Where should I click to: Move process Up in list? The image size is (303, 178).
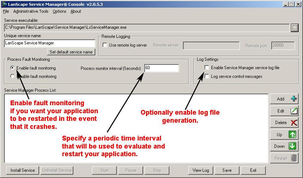pyautogui.click(x=284, y=134)
